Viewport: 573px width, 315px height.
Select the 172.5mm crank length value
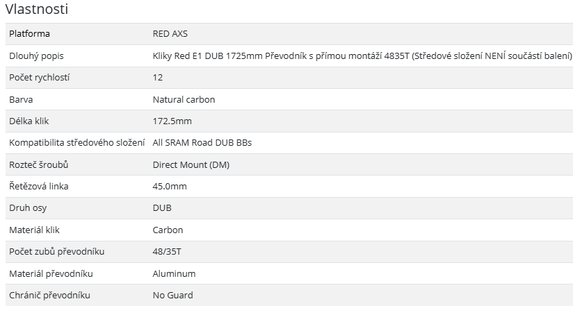click(x=172, y=121)
